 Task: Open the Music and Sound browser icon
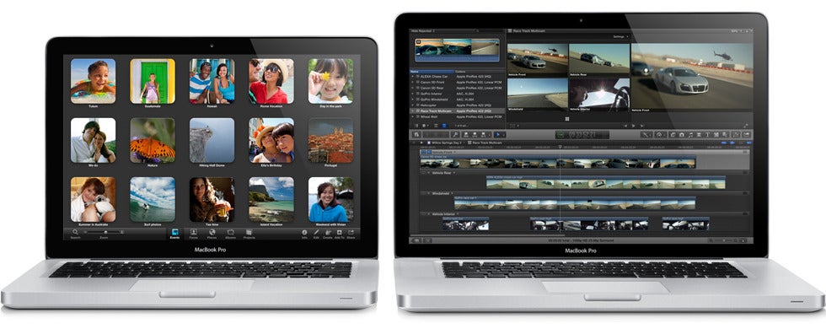coord(690,134)
